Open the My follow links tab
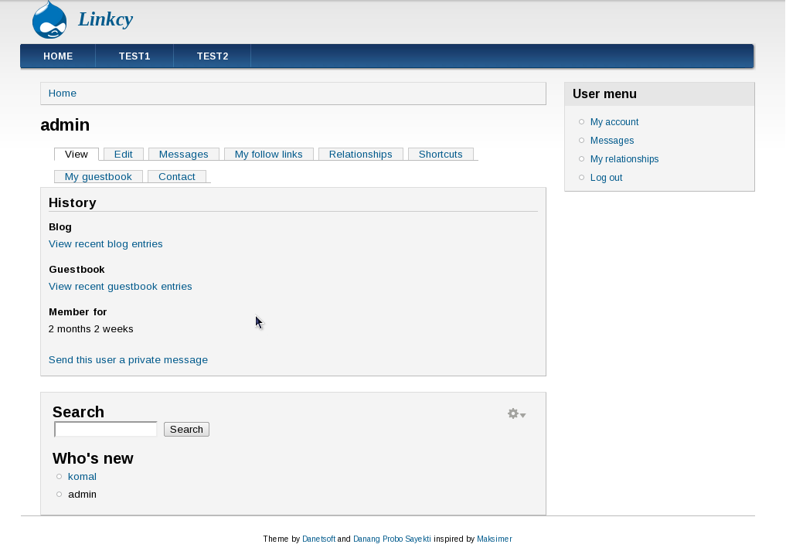Screen dimensions: 786x551 coord(269,154)
